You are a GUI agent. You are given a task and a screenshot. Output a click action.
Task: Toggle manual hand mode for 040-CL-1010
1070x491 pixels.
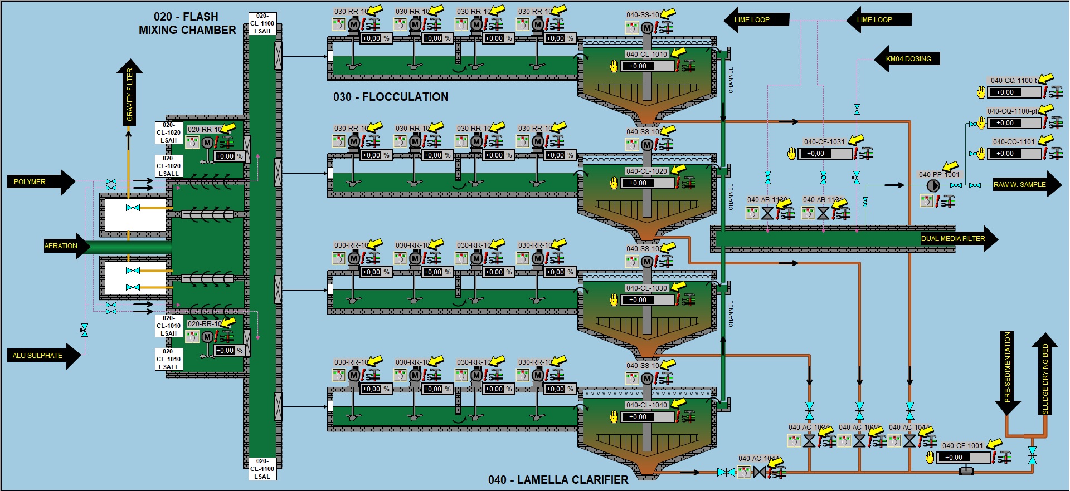point(614,66)
